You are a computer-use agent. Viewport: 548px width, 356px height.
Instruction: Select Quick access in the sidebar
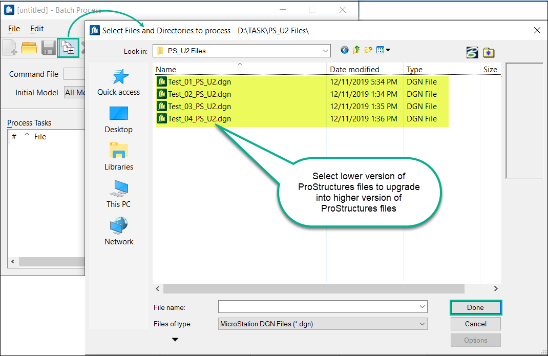tap(118, 82)
